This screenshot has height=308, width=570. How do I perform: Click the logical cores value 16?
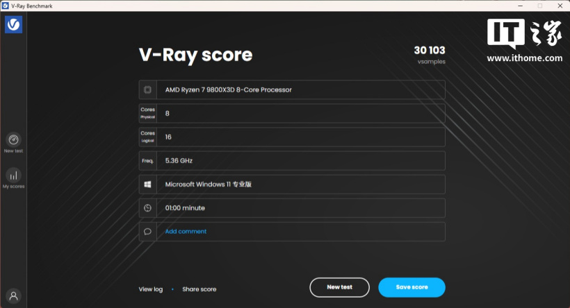(x=168, y=137)
